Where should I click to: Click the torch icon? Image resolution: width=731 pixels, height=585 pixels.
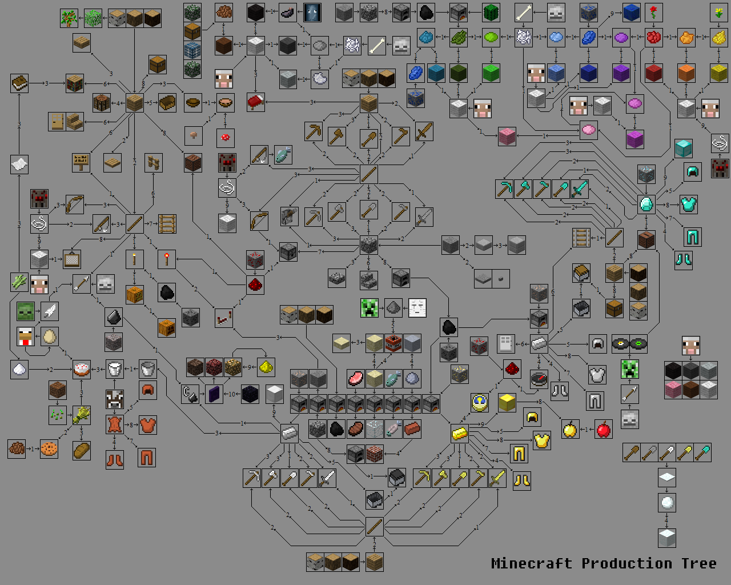(x=135, y=259)
